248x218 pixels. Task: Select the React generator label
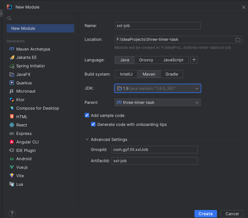coord(22,125)
